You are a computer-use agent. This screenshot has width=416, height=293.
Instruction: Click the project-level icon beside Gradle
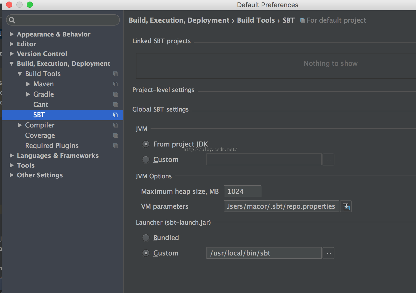116,94
